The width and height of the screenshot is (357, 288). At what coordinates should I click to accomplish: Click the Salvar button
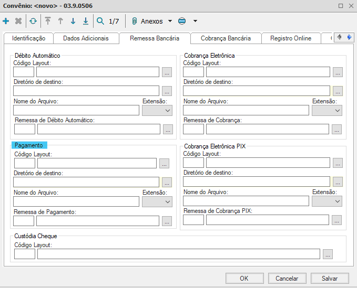[x=330, y=279]
